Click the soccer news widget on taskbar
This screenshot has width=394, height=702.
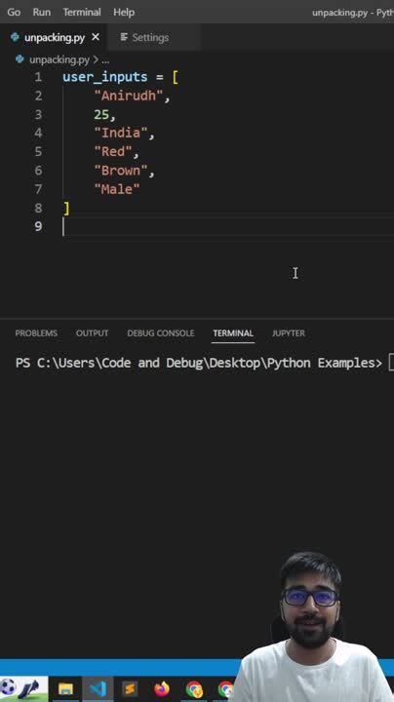(23, 688)
